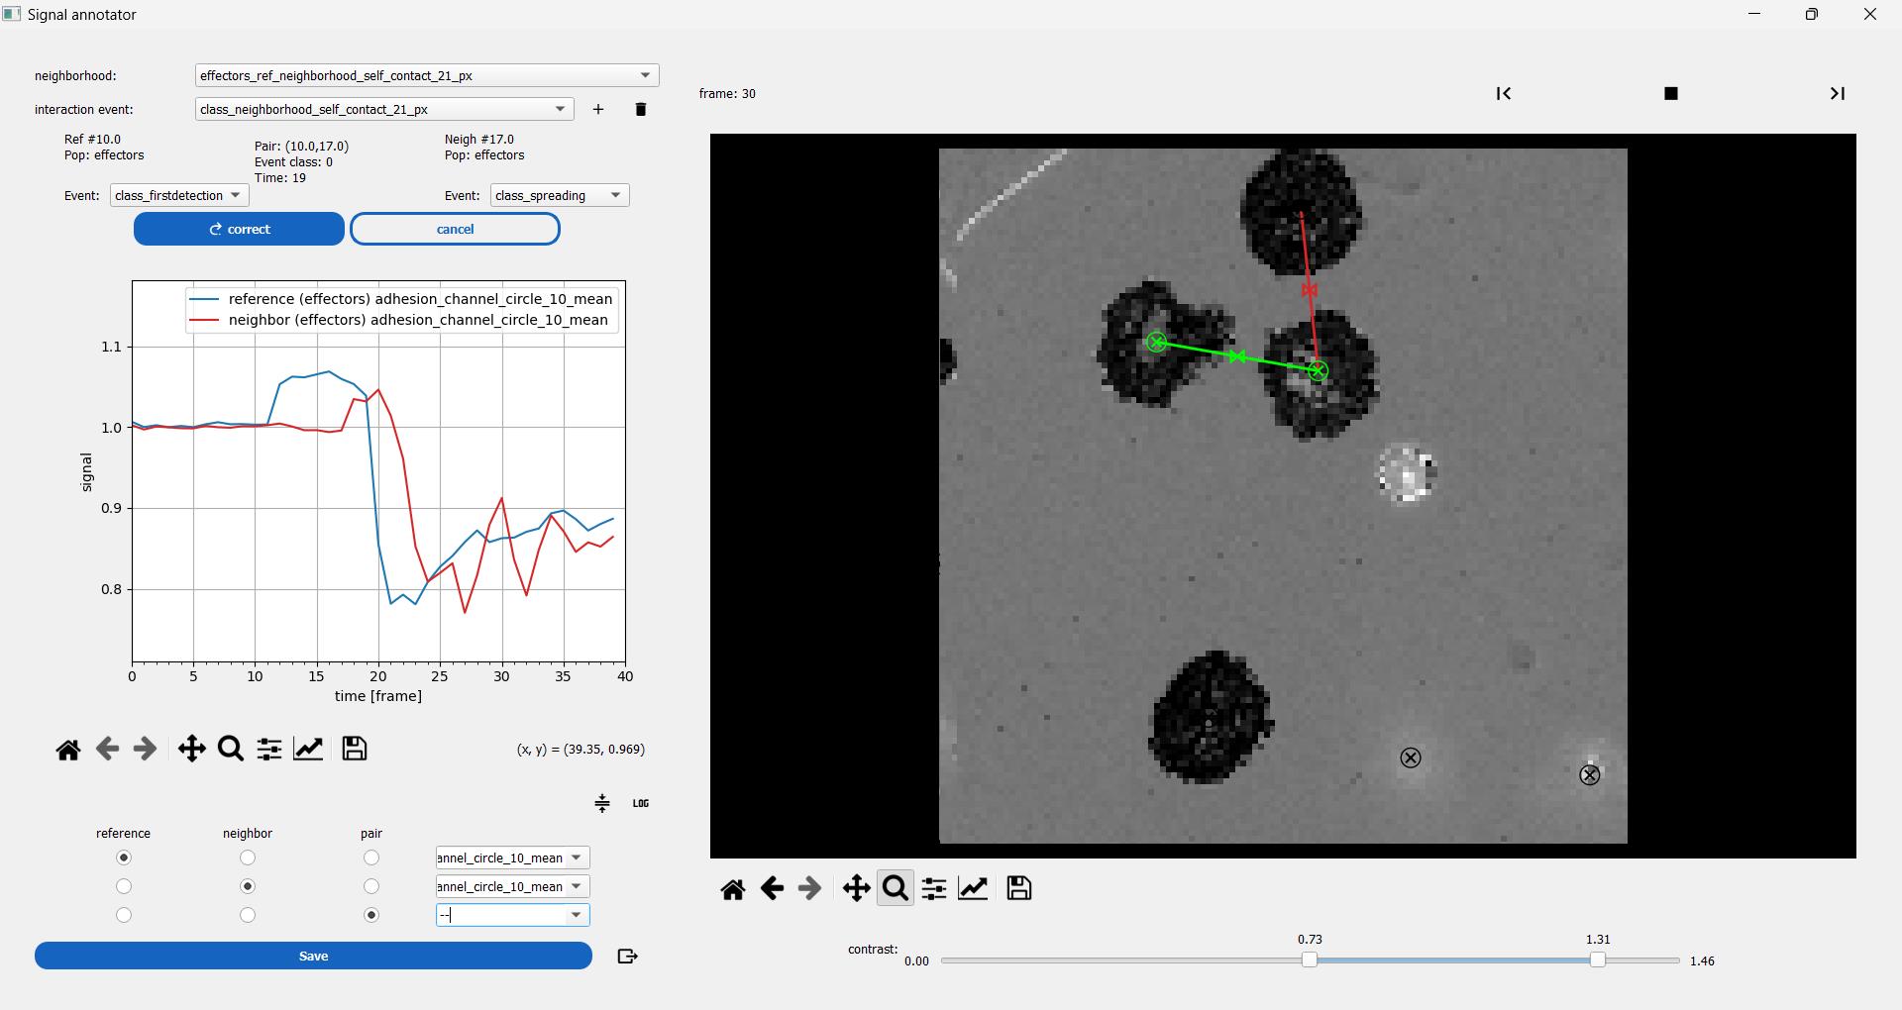
Task: Reset image viewer with home icon
Action: pyautogui.click(x=733, y=889)
